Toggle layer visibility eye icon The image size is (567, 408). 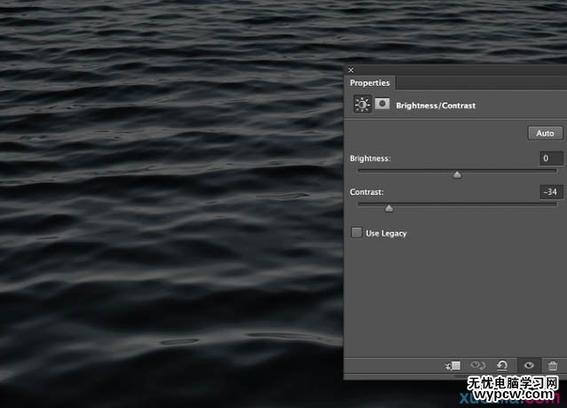click(529, 365)
